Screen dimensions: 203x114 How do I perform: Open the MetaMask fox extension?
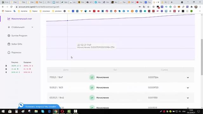tap(179, 7)
